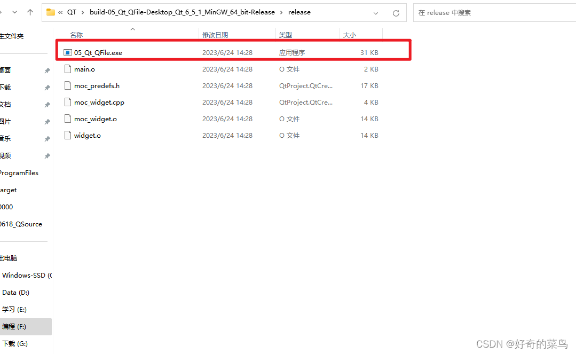Click the pin icon next to 音乐
The image size is (576, 354).
coord(47,138)
